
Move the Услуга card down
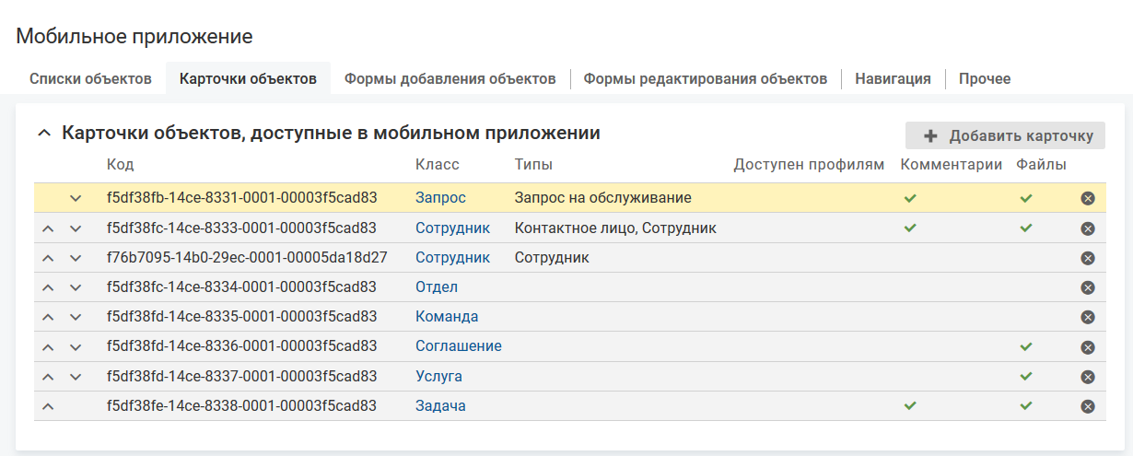coord(76,377)
